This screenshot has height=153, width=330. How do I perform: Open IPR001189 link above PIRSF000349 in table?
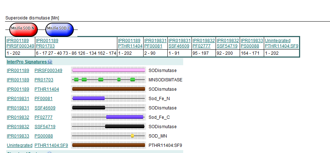click(18, 41)
